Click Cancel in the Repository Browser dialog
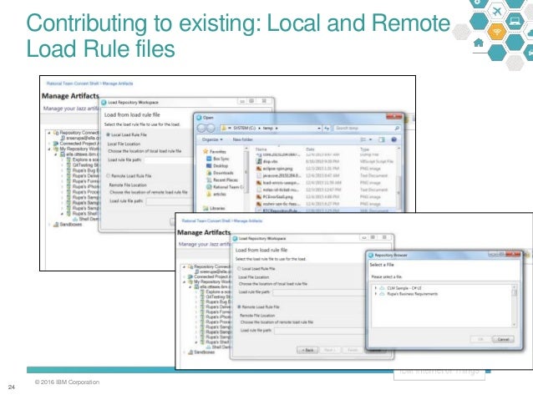This screenshot has height=400, width=533. [503, 339]
